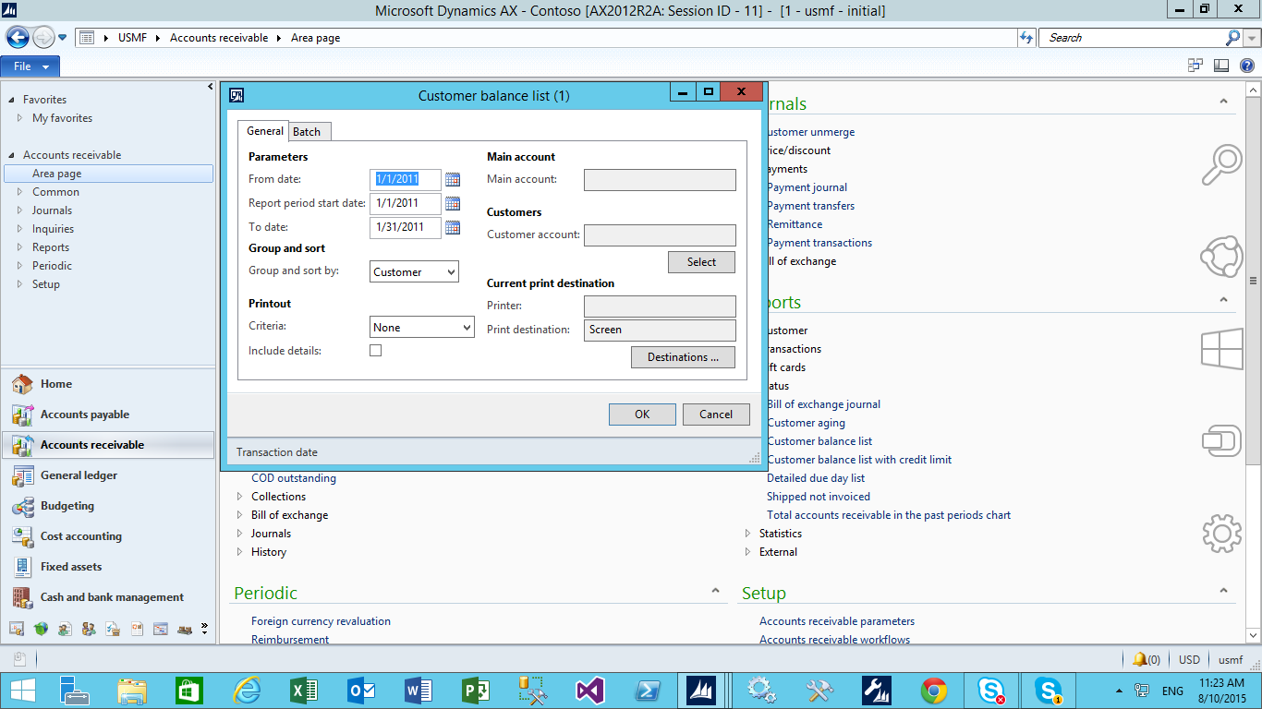Click the back navigation arrow
The height and width of the screenshot is (709, 1262).
point(18,37)
